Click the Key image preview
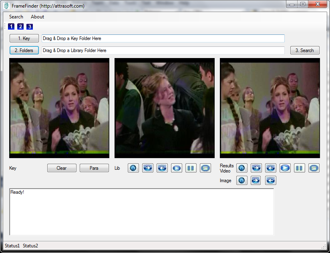This screenshot has width=330, height=253. [x=59, y=108]
